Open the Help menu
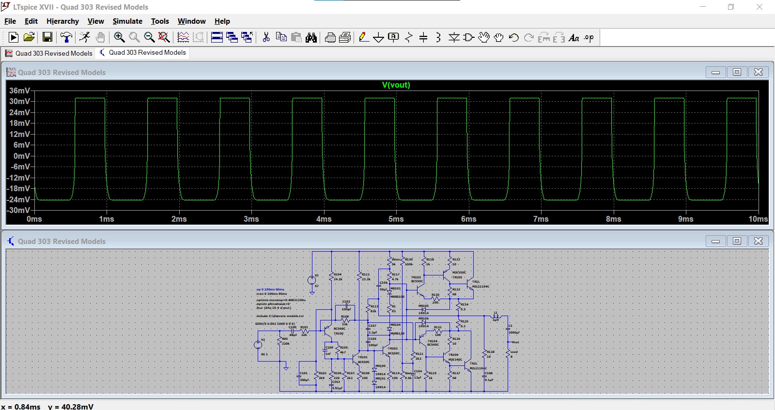This screenshot has width=775, height=410. 222,21
